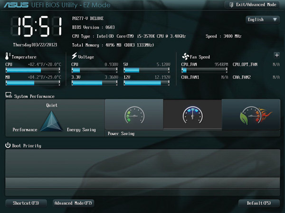This screenshot has height=213, width=285.
Task: Click the Fan Speed fan icon
Action: (x=185, y=56)
